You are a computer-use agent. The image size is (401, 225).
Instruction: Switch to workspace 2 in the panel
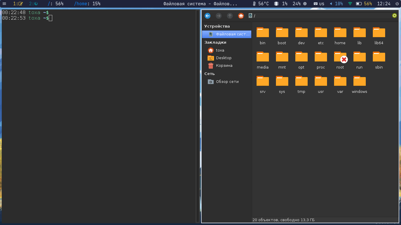[33, 4]
